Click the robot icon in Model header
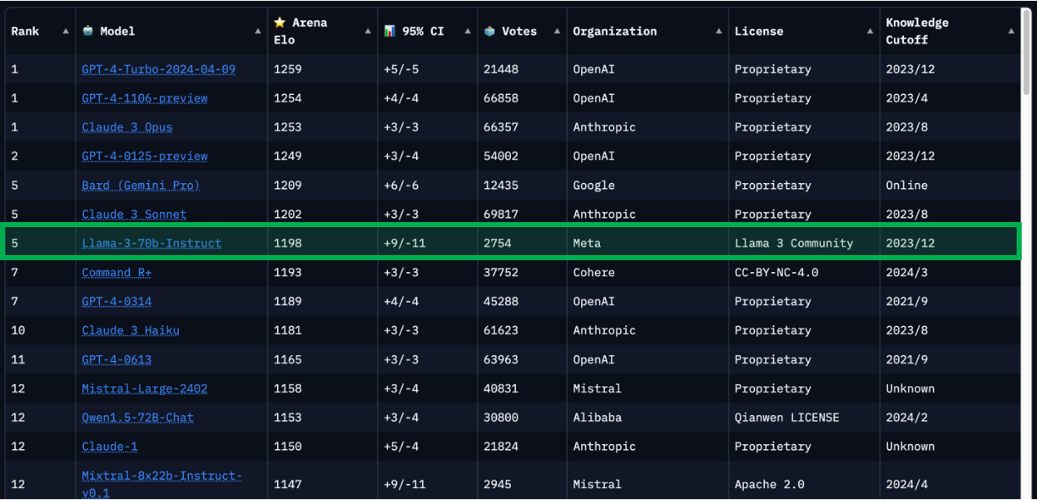 (88, 31)
